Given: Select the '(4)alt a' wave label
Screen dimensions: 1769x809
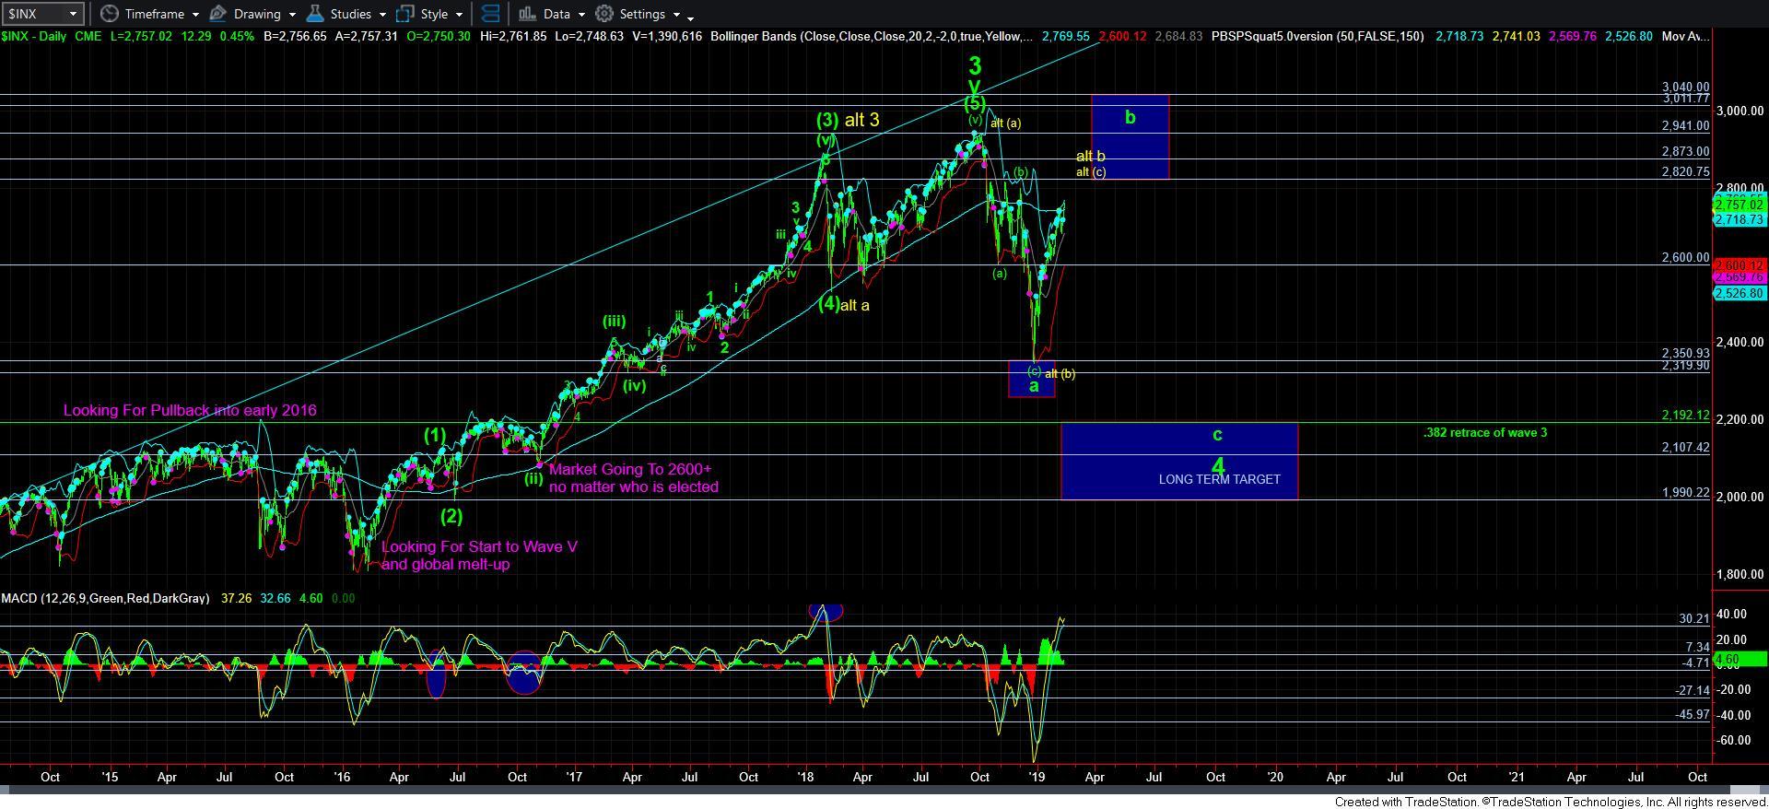Looking at the screenshot, I should click(x=844, y=304).
